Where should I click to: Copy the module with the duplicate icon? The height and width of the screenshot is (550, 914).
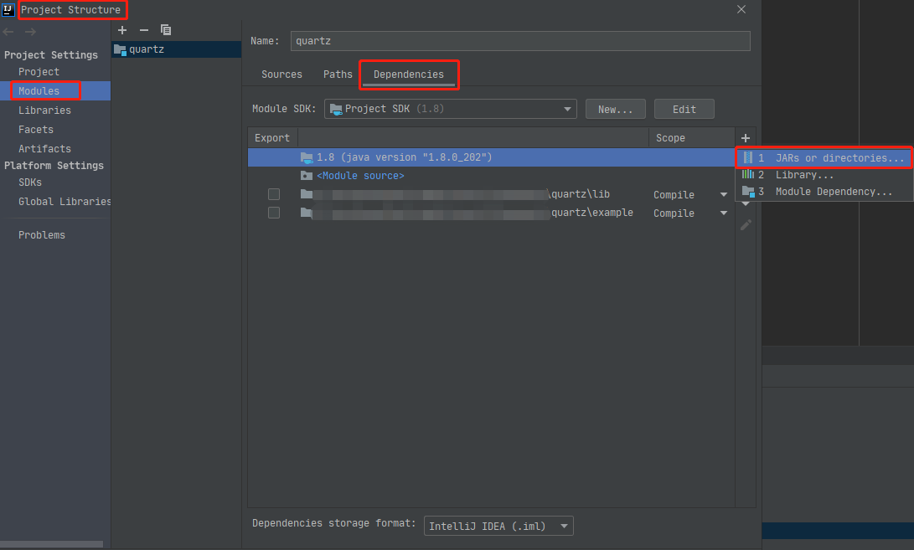(x=166, y=29)
